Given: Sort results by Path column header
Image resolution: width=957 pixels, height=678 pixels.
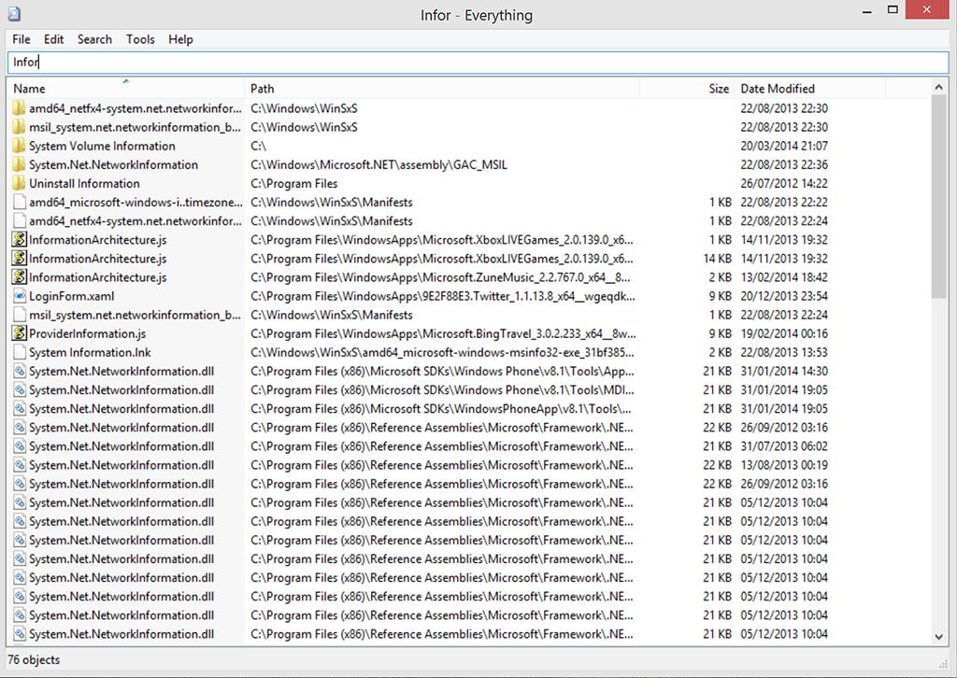Looking at the screenshot, I should pos(441,89).
